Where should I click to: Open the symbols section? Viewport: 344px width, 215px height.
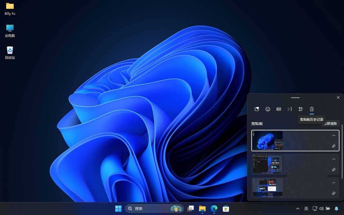pos(301,109)
